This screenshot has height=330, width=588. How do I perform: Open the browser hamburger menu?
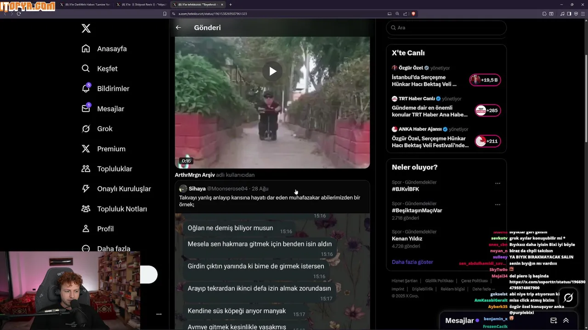pyautogui.click(x=583, y=14)
